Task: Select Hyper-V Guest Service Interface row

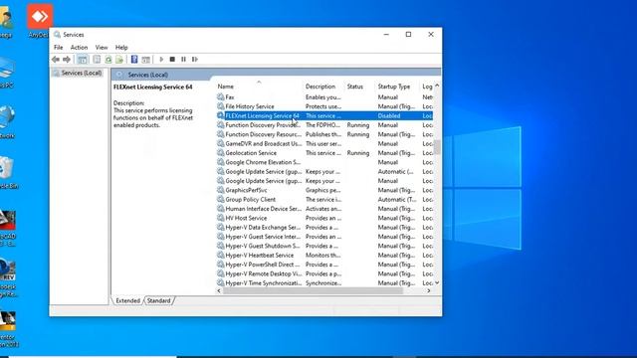Action: point(324,237)
